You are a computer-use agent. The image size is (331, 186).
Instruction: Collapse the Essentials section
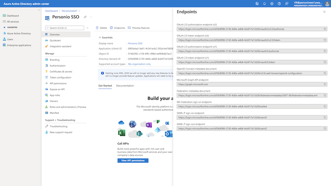[106, 37]
